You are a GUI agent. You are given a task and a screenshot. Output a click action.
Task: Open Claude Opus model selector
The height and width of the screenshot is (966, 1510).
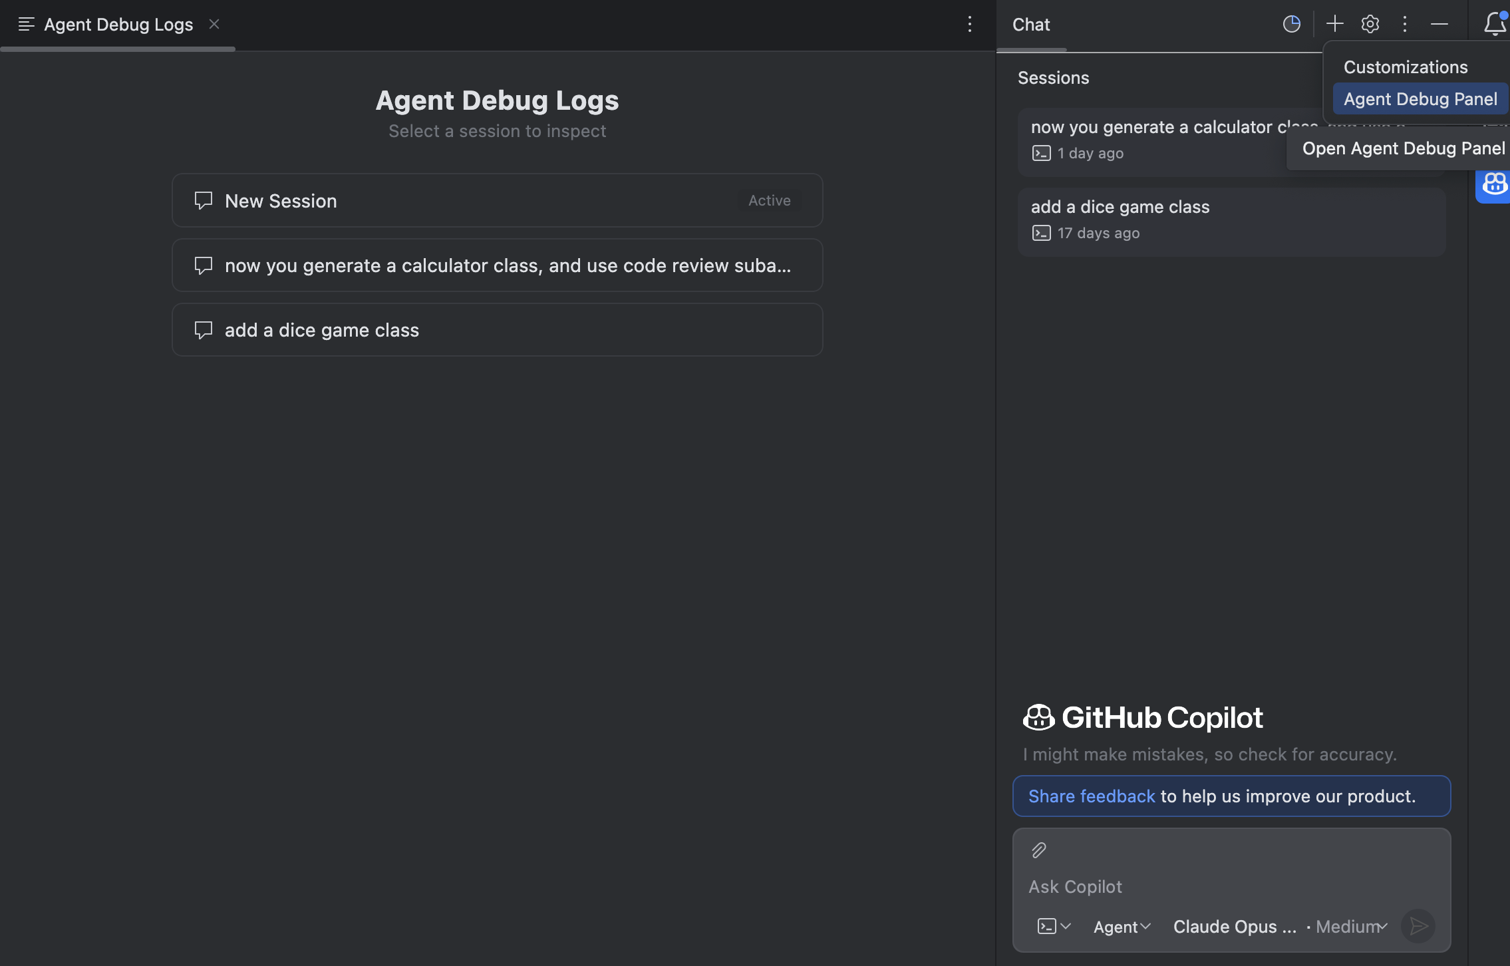click(1235, 927)
